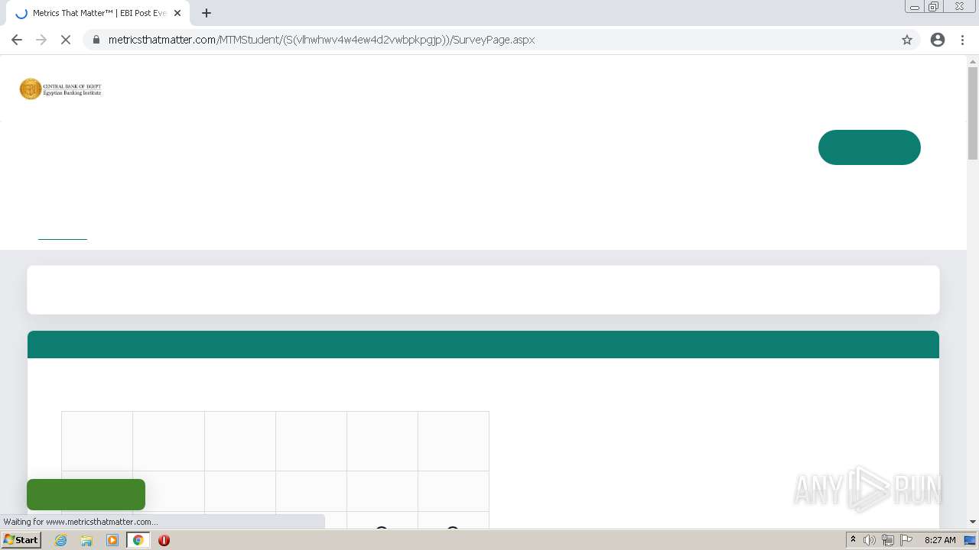Open Chrome's three-dot menu
Image resolution: width=979 pixels, height=550 pixels.
[x=963, y=40]
